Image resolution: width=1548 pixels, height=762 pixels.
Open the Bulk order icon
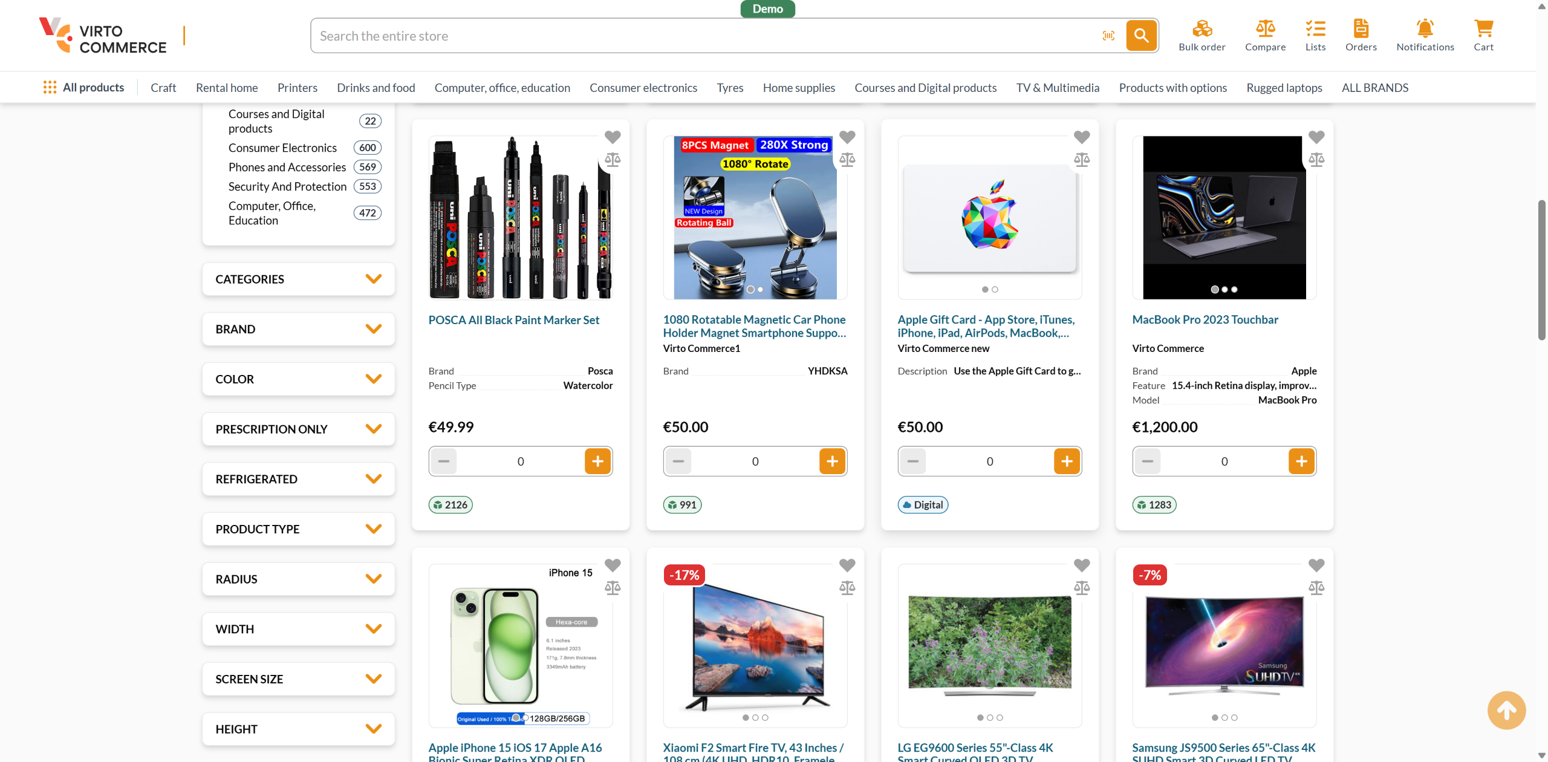tap(1202, 29)
